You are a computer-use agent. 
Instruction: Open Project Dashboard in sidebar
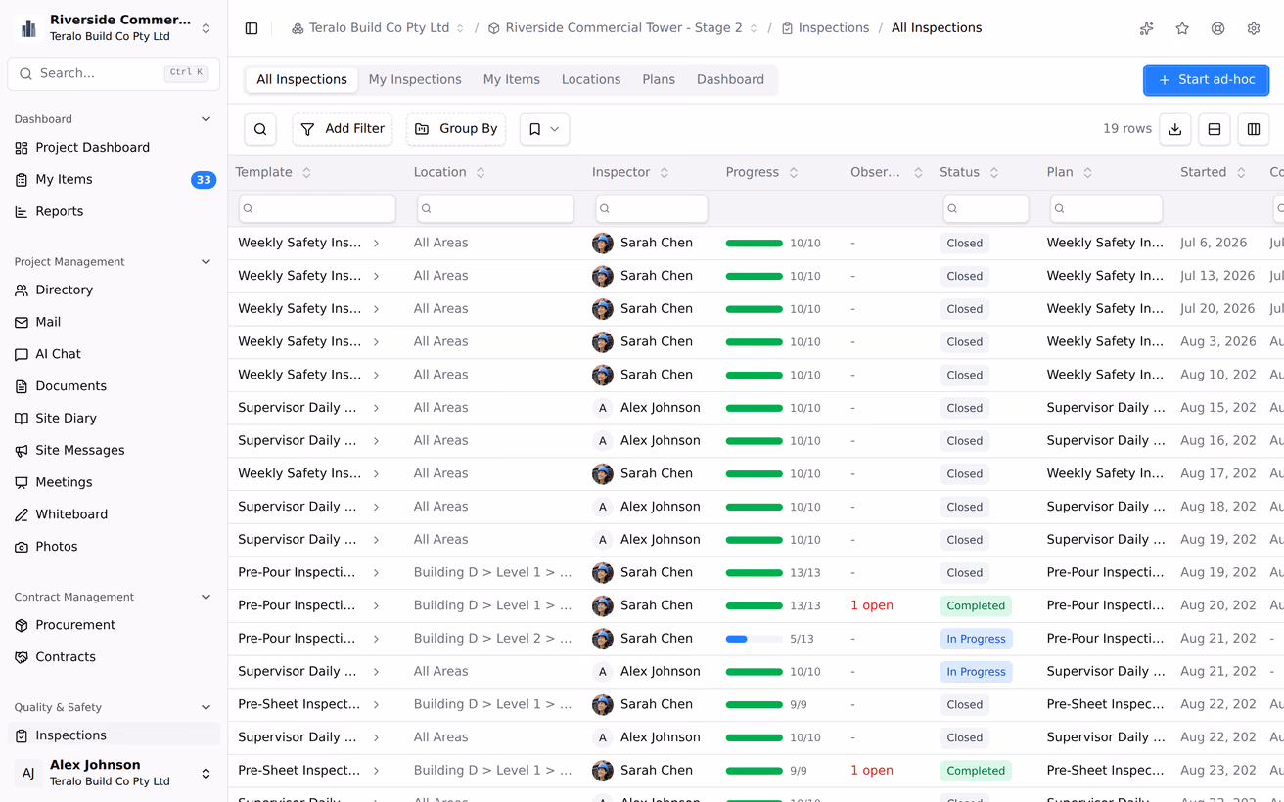[x=114, y=148]
